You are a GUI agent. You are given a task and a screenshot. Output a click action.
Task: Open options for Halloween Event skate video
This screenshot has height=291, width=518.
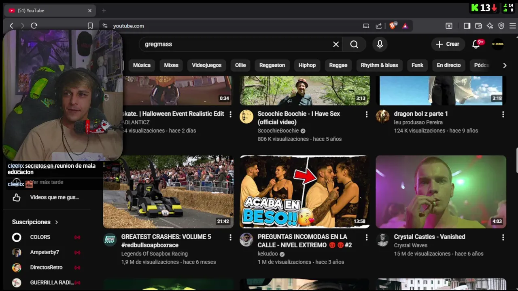click(x=230, y=115)
